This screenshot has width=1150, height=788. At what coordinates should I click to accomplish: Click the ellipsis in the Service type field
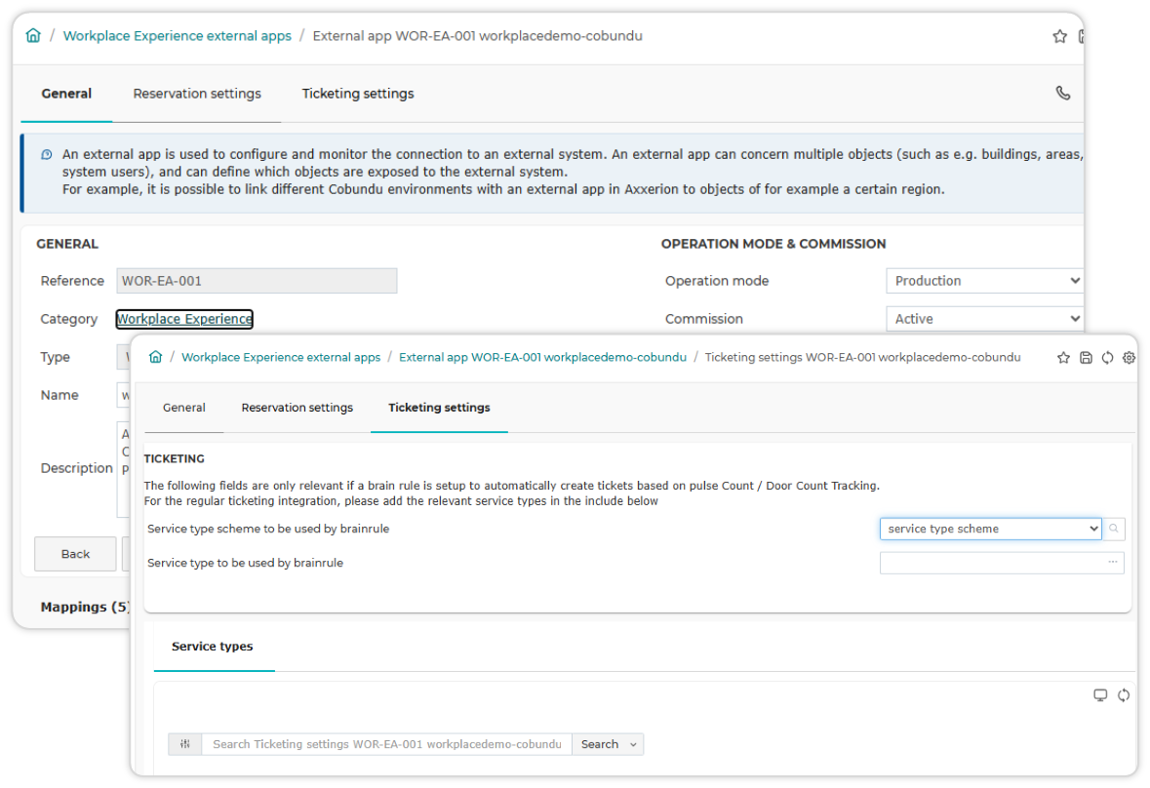(x=1113, y=562)
